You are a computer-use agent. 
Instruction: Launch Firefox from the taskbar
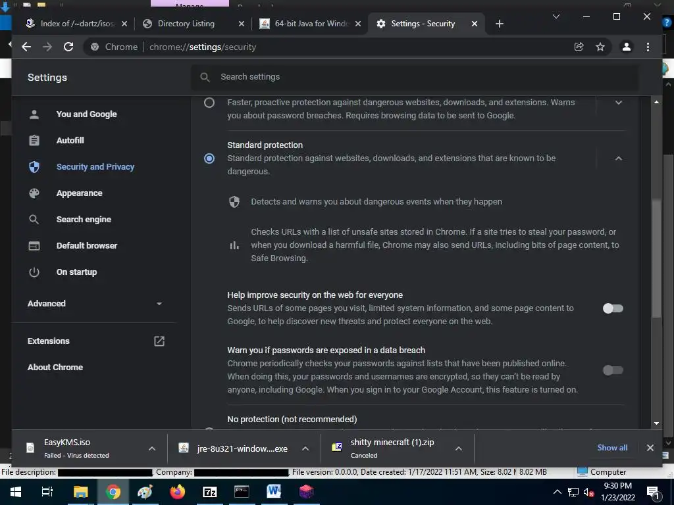click(x=177, y=492)
